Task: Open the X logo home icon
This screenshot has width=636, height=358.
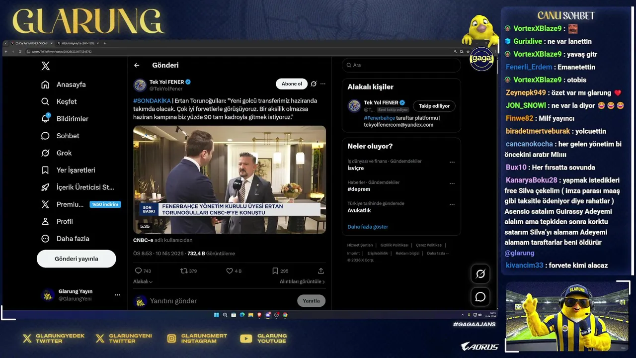Action: [45, 66]
